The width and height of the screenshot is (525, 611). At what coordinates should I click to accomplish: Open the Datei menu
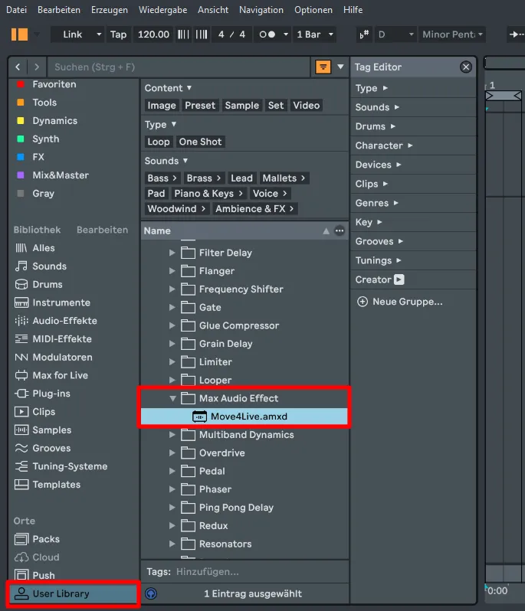(x=16, y=10)
